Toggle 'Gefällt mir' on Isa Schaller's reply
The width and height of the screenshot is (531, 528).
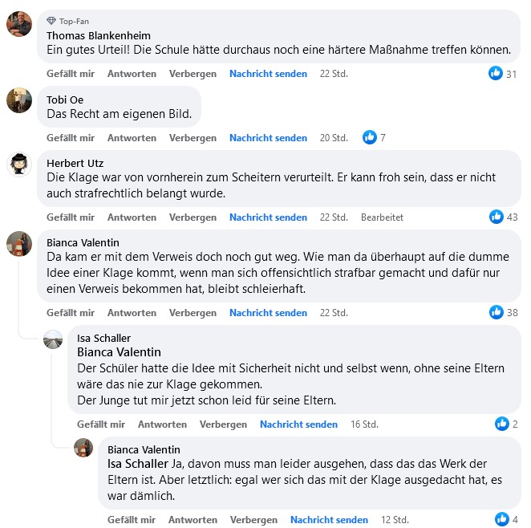click(x=101, y=424)
